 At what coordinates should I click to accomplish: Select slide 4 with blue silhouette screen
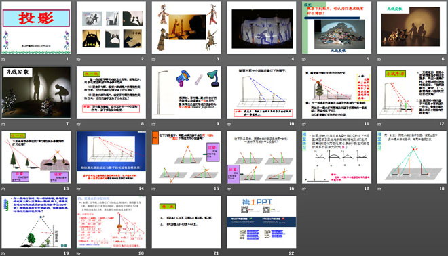coord(261,28)
